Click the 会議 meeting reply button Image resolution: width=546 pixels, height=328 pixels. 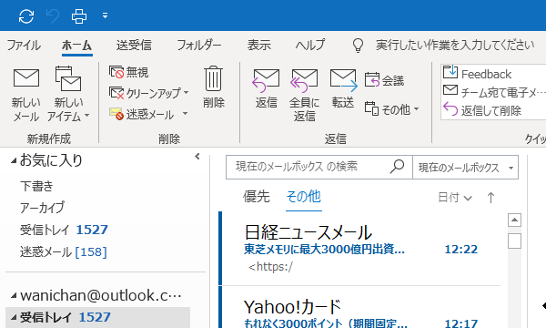click(384, 80)
